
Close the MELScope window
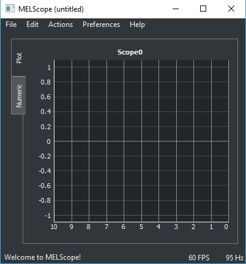tap(231, 9)
